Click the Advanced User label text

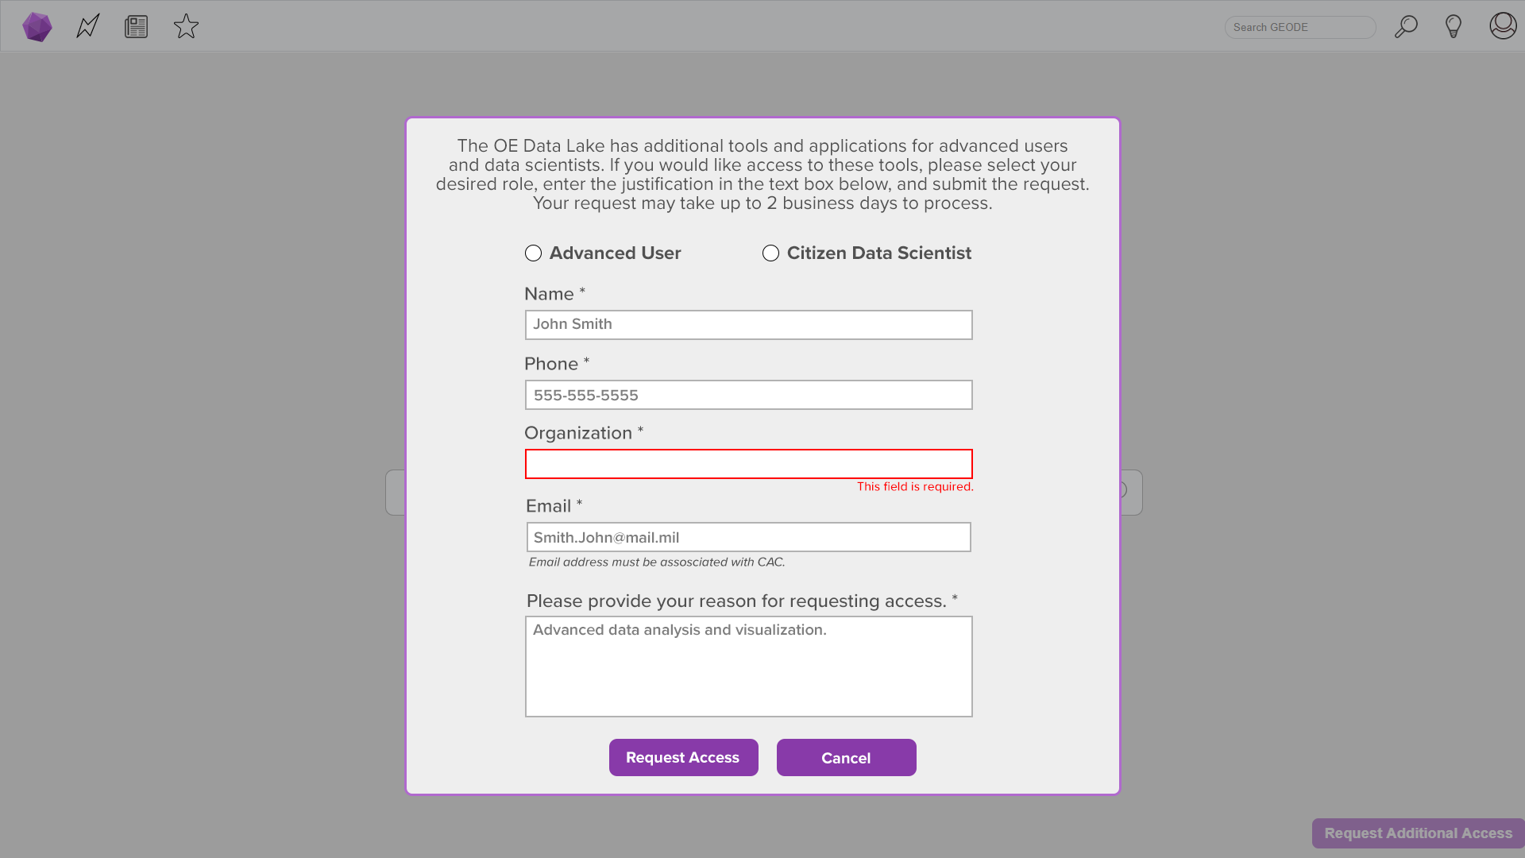coord(615,253)
